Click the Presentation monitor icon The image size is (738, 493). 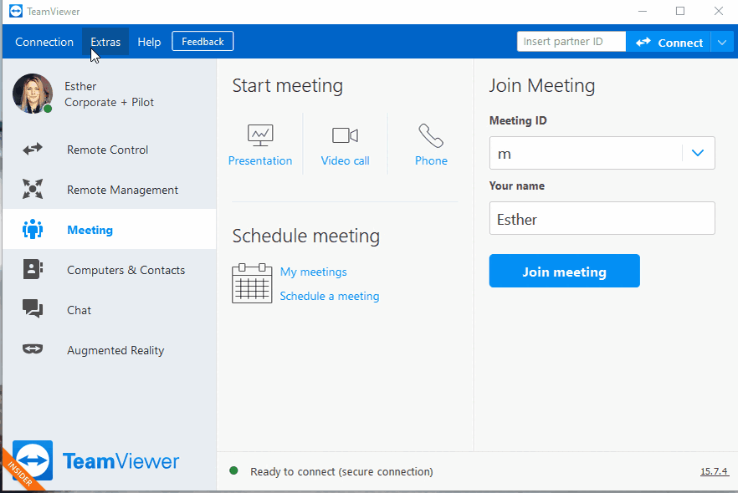pos(260,135)
